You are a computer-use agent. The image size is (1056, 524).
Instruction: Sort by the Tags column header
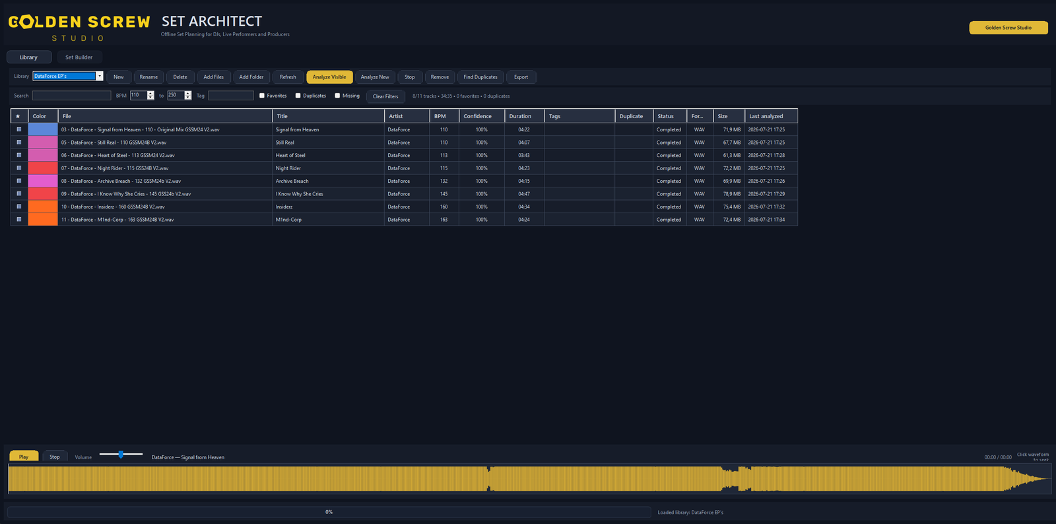(x=579, y=116)
